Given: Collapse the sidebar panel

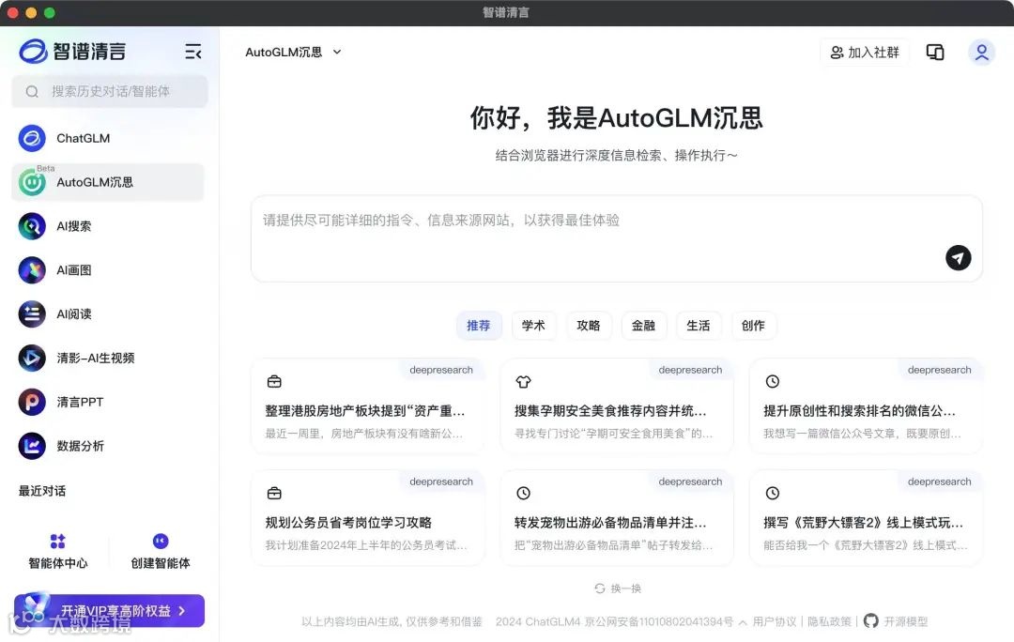Looking at the screenshot, I should [x=193, y=52].
